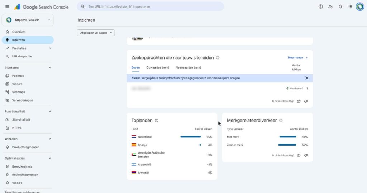The image size is (367, 193).
Task: Thumbs up the Zoekopdrachten insight
Action: 299,101
